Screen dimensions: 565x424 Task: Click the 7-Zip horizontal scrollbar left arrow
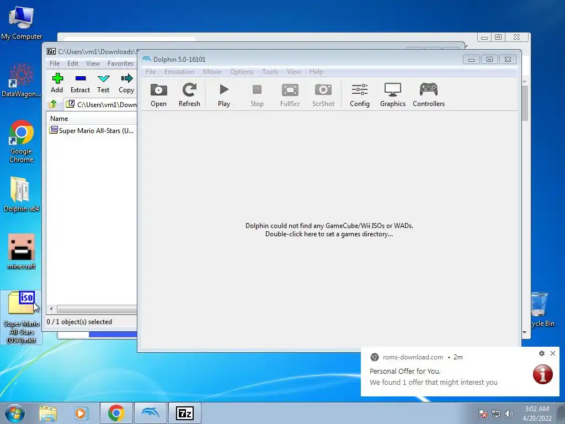click(51, 309)
